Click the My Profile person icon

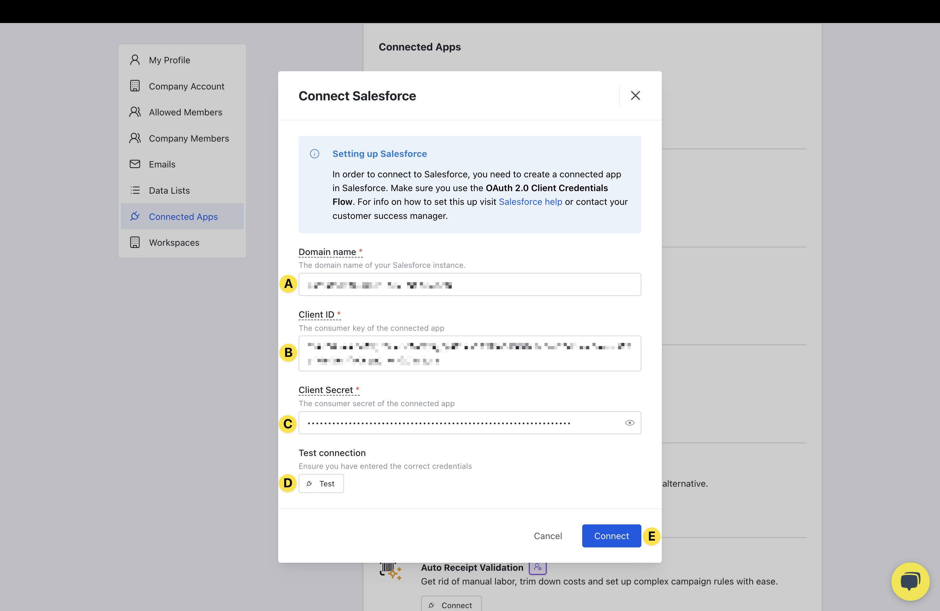coord(135,60)
